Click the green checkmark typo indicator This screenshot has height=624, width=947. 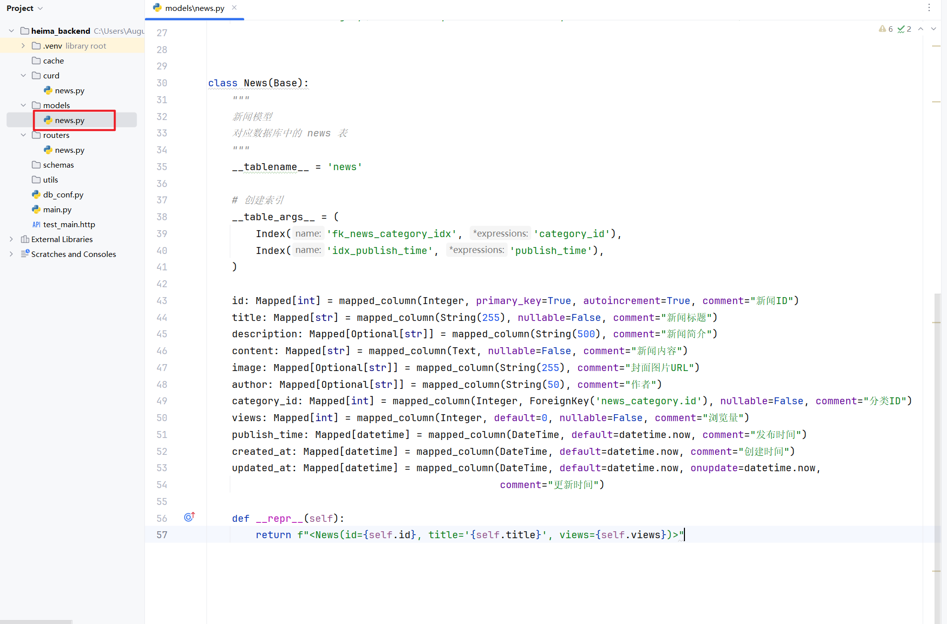click(904, 29)
